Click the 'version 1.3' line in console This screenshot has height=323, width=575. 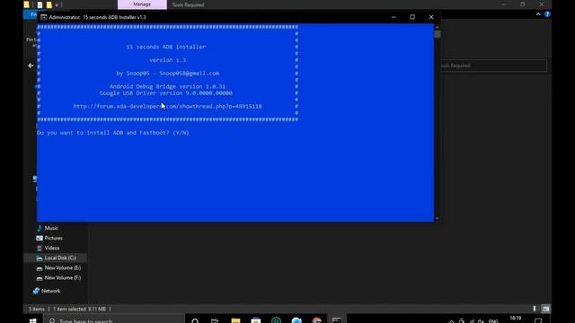168,60
